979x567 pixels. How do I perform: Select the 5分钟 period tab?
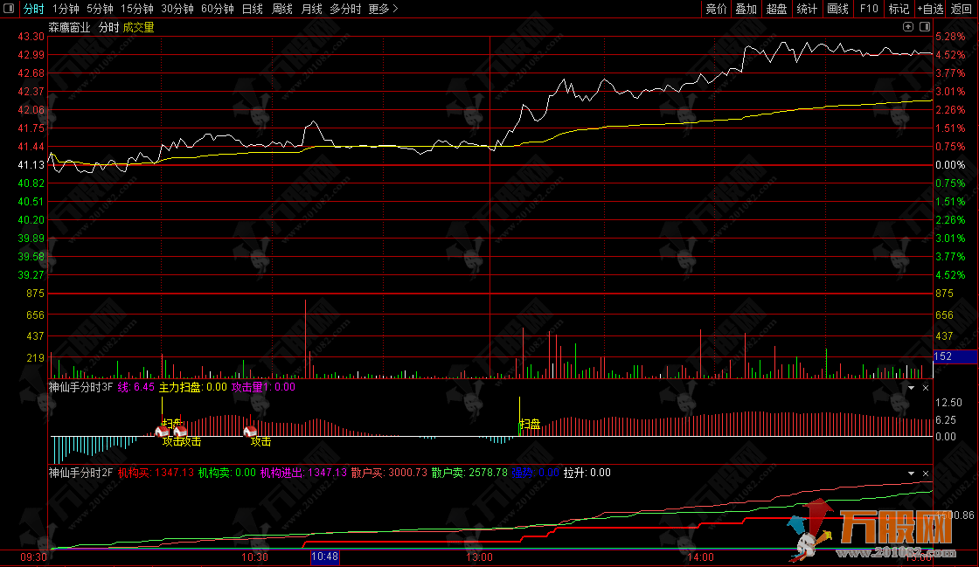(x=100, y=9)
